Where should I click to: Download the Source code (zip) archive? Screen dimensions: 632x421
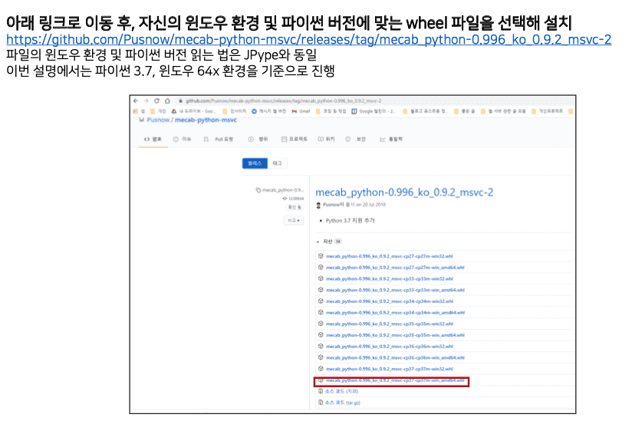[342, 391]
